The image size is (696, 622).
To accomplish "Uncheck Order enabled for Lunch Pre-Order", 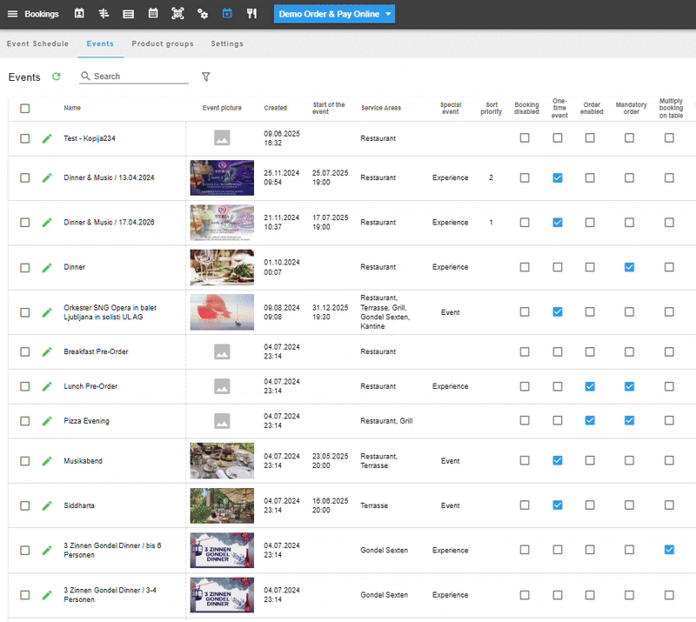I will tap(590, 387).
